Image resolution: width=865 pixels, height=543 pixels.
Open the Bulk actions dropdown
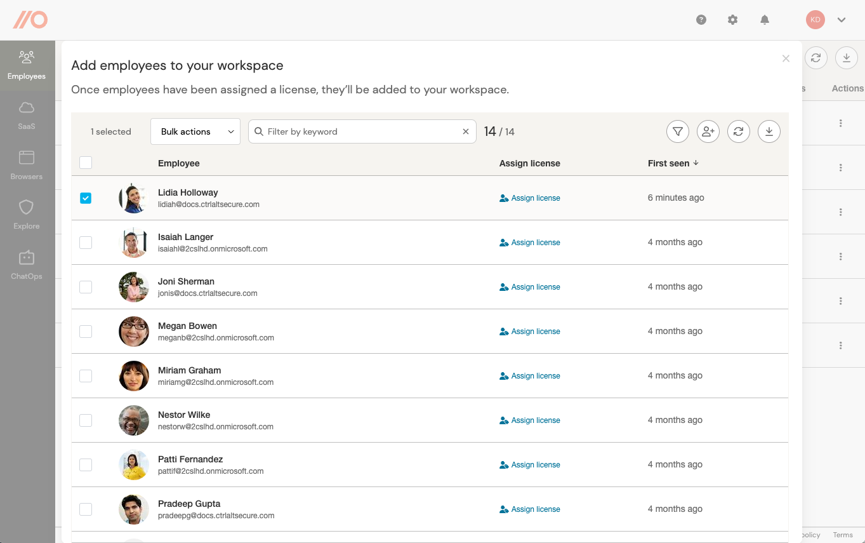click(195, 131)
